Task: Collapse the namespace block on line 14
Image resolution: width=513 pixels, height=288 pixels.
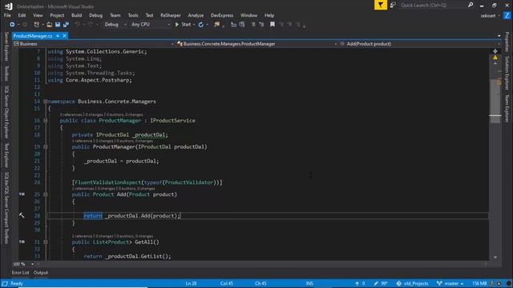Action: [x=46, y=102]
